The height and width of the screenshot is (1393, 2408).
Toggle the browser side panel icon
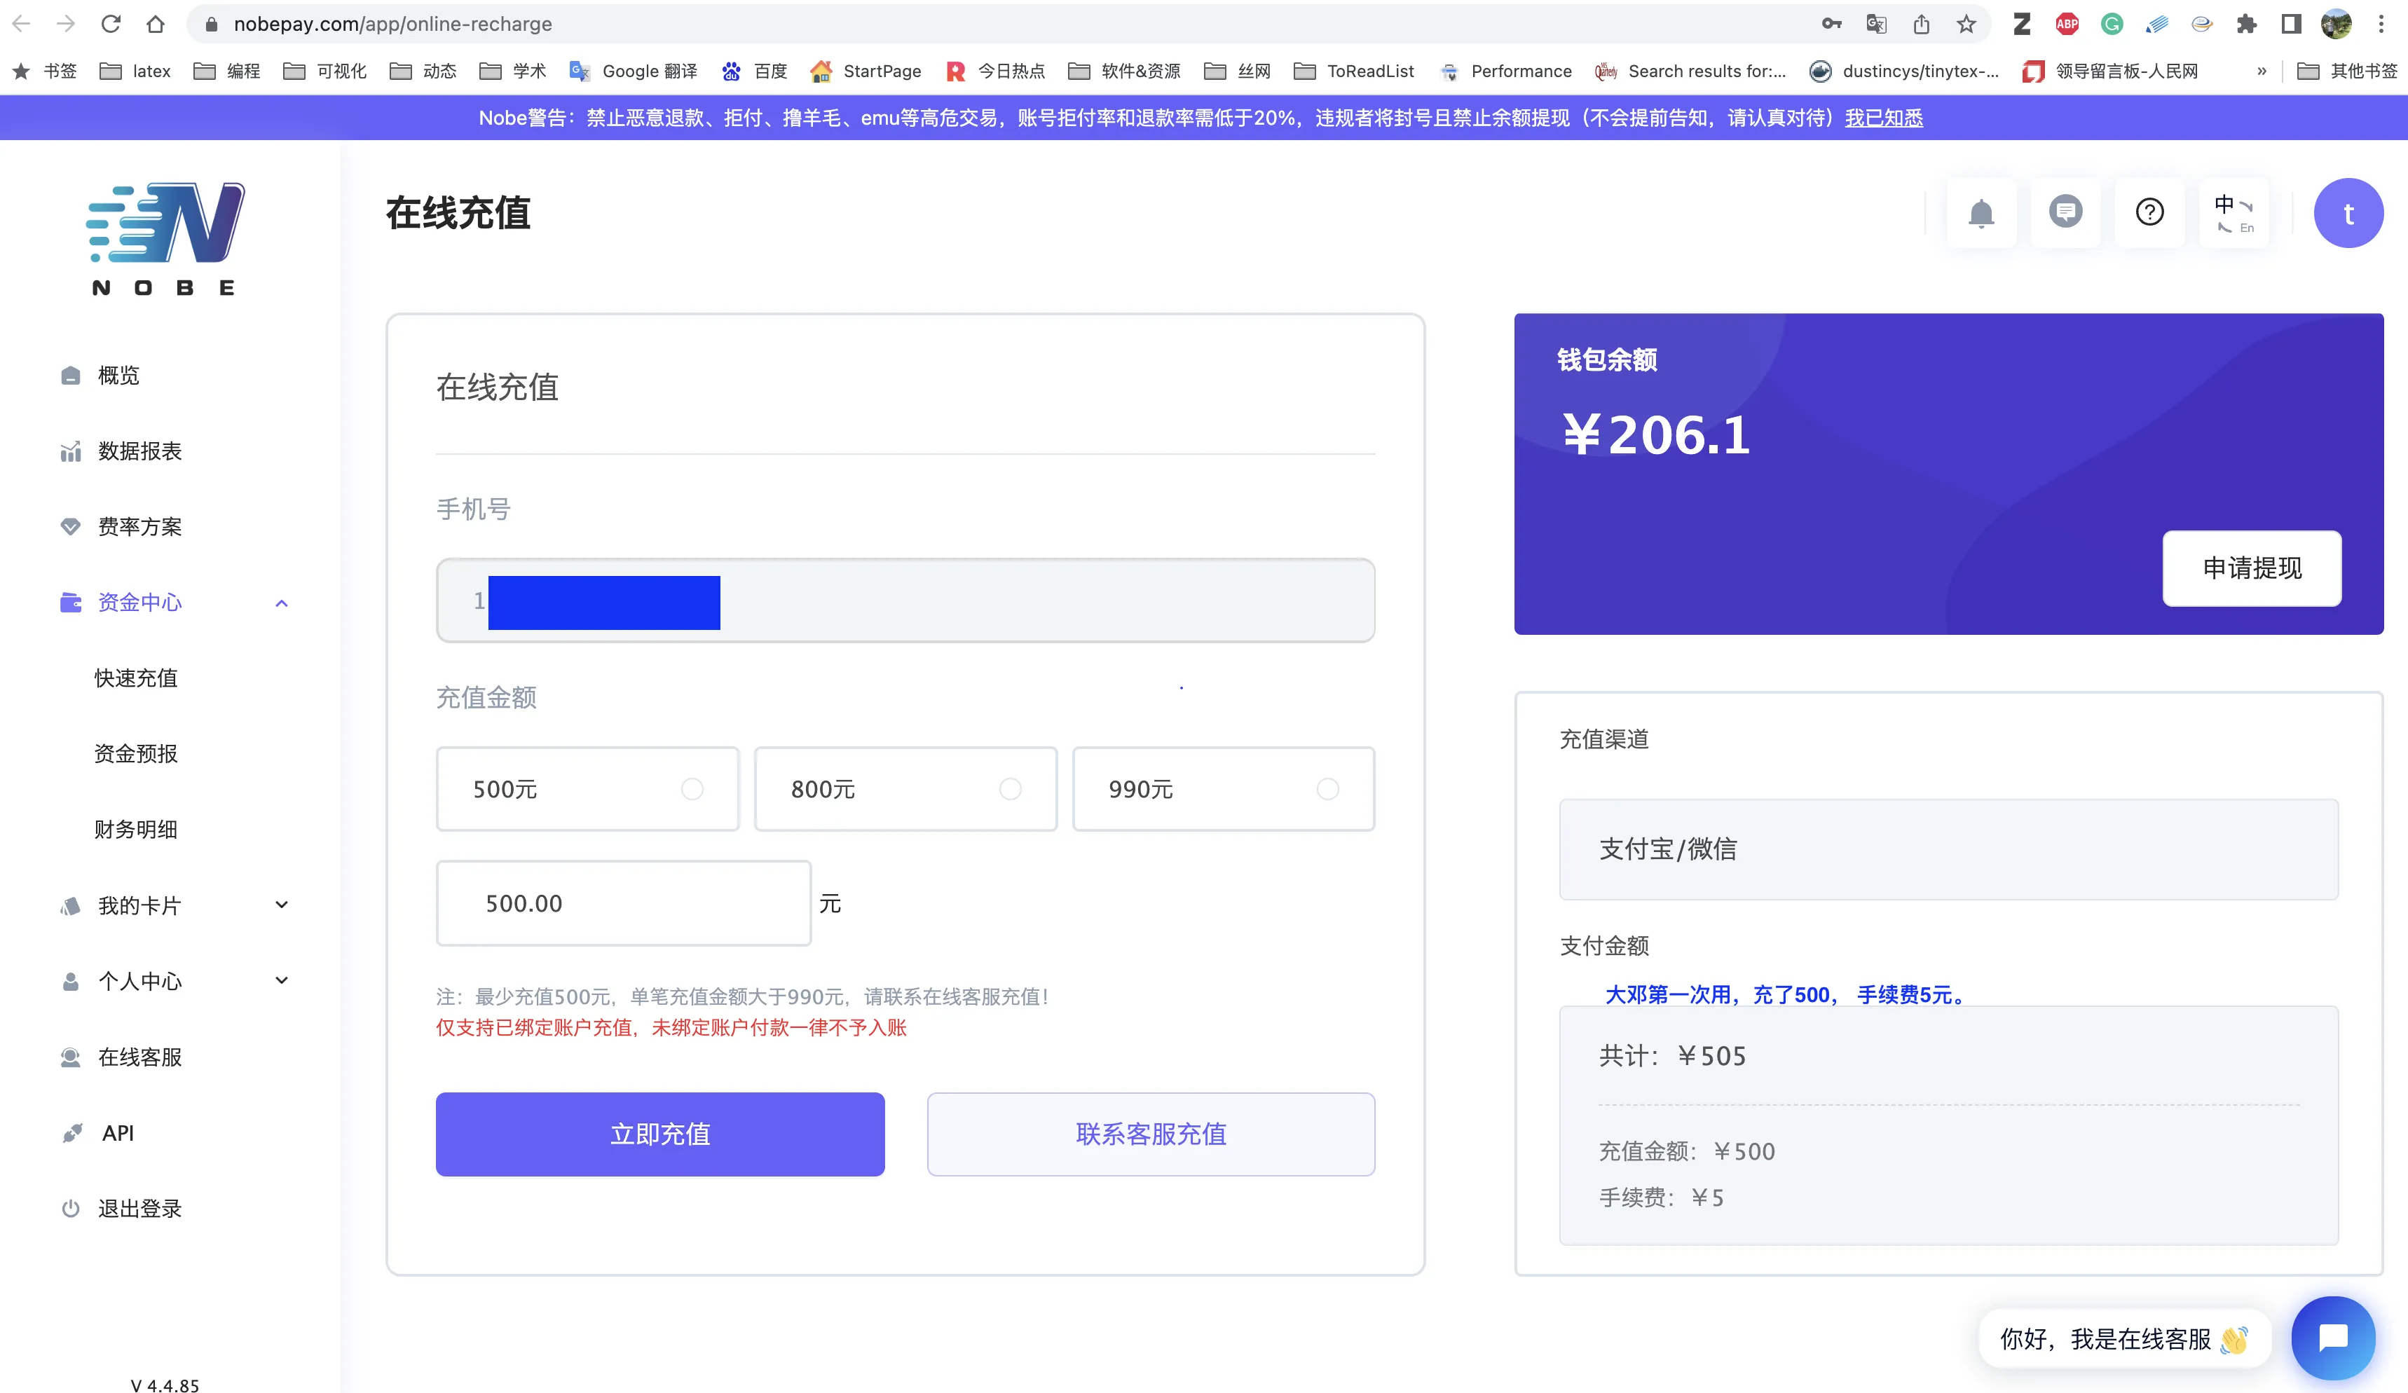2292,24
